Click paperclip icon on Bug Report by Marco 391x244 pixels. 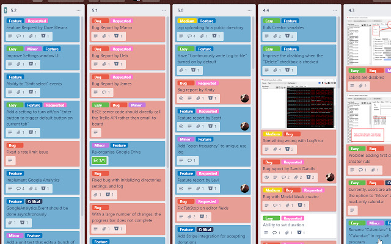(104, 36)
